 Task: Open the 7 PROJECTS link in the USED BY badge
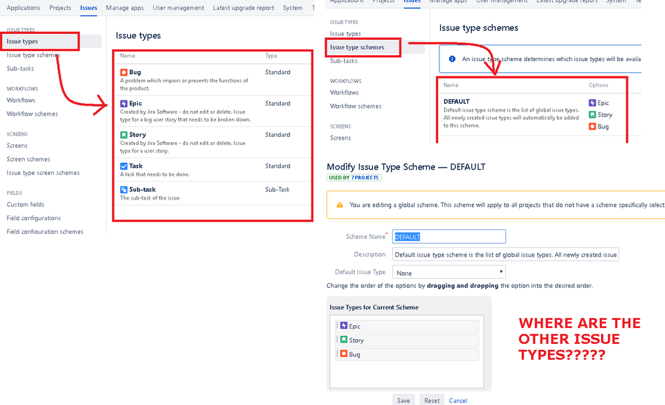point(365,178)
